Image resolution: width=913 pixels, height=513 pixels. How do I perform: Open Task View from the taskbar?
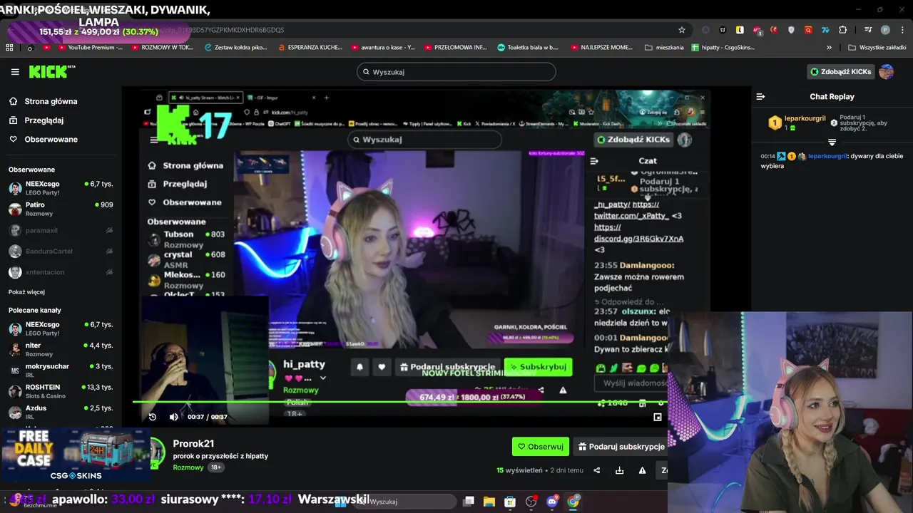tap(469, 502)
